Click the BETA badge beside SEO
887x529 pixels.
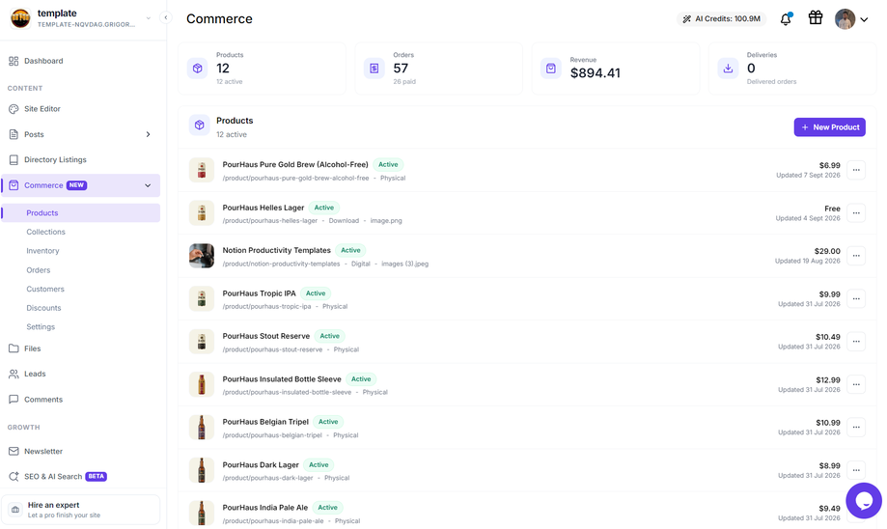(x=97, y=476)
